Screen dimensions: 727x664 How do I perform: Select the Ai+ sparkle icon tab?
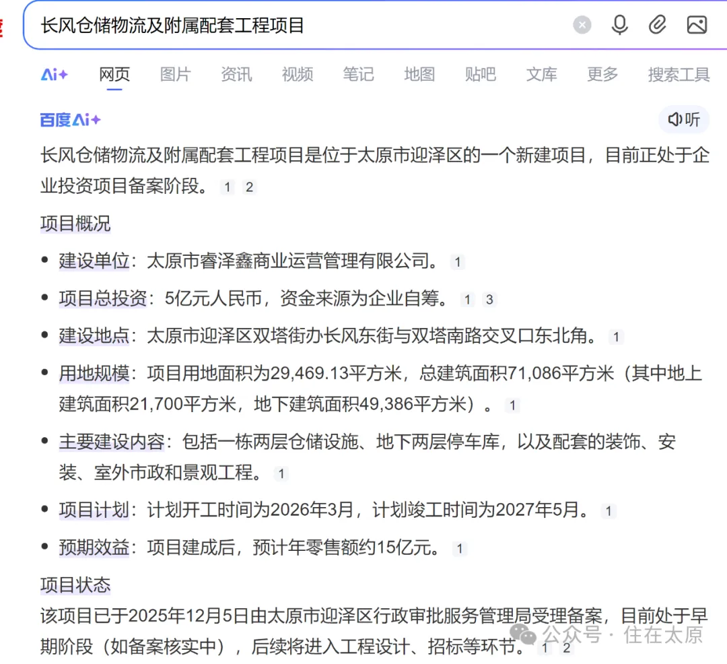click(54, 75)
